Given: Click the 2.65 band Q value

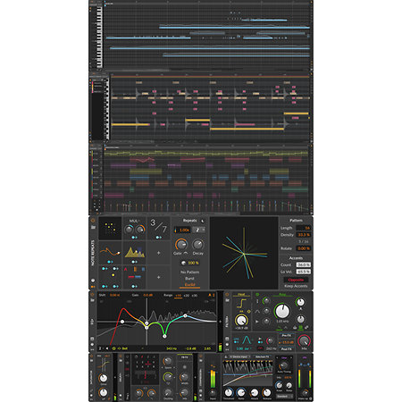Looking at the screenshot, I should point(207,348).
